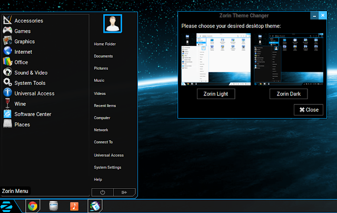Open Home Folder link

105,44
